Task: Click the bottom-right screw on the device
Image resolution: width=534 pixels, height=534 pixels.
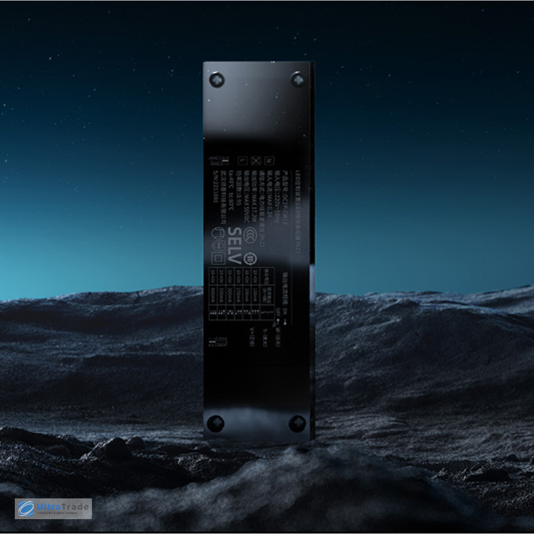Action: tap(297, 423)
